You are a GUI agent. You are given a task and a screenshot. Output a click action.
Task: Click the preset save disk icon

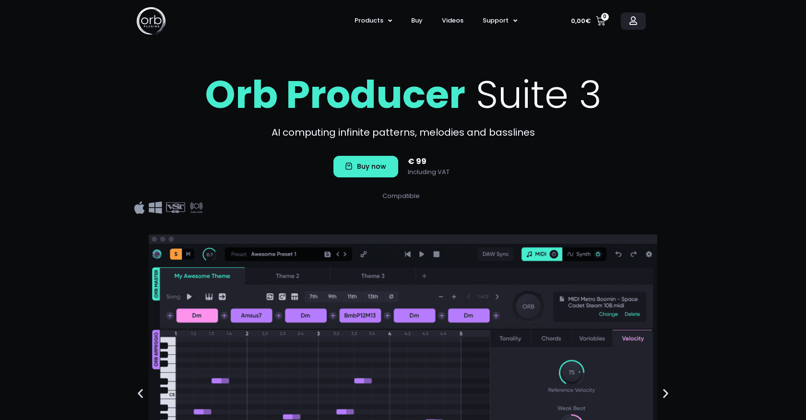pos(327,254)
